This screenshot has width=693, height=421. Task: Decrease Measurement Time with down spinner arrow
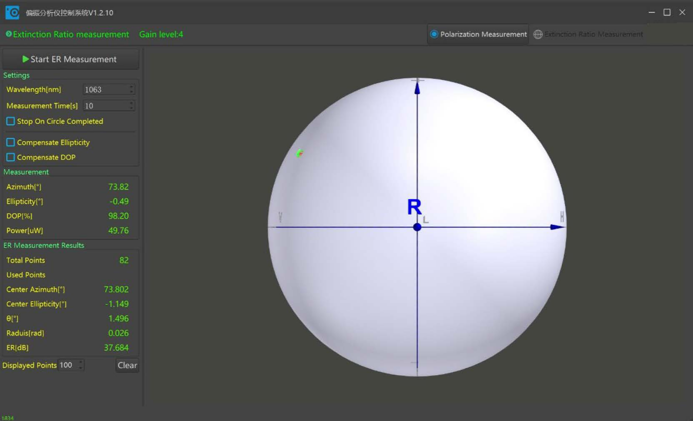tap(132, 108)
